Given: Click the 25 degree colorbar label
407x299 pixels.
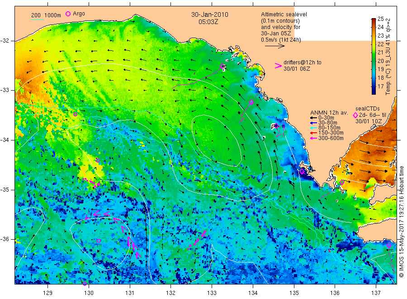Looking at the screenshot, I should (x=380, y=19).
